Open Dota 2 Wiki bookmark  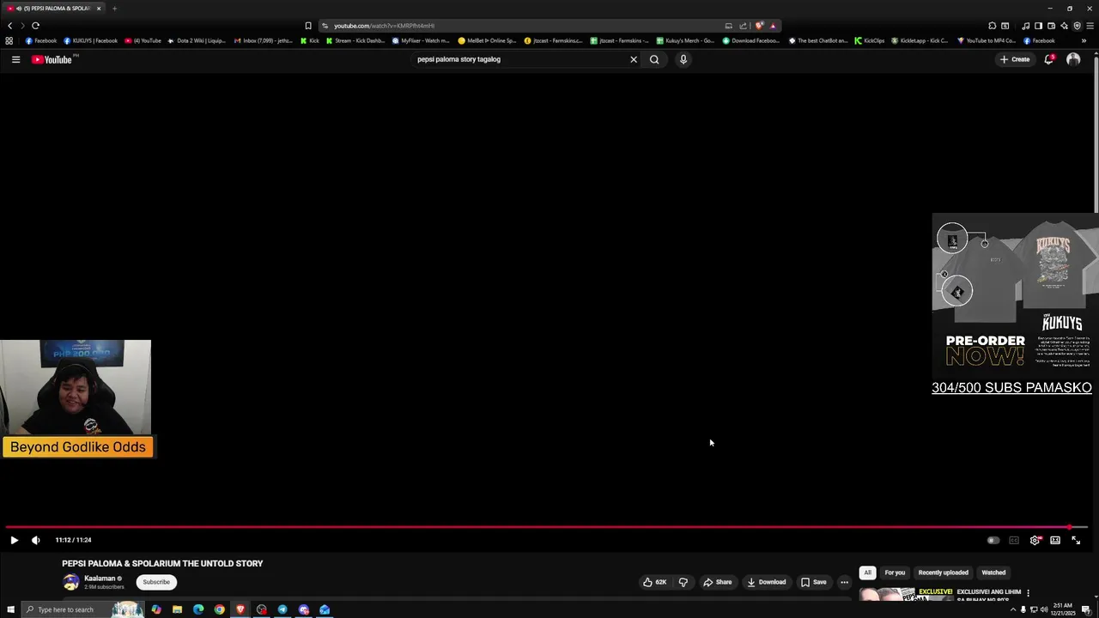197,40
